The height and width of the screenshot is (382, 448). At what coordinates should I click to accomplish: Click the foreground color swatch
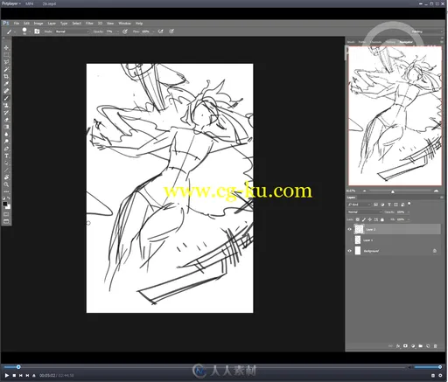[4, 204]
